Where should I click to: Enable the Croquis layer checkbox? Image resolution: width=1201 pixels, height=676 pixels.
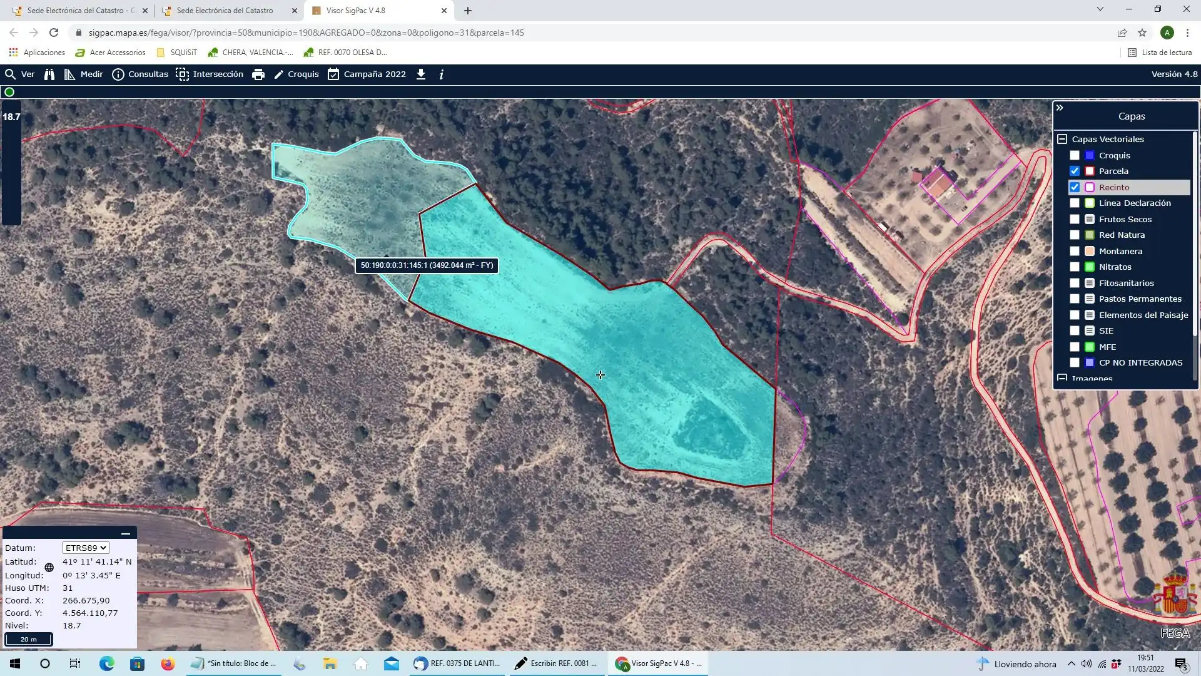click(1075, 155)
